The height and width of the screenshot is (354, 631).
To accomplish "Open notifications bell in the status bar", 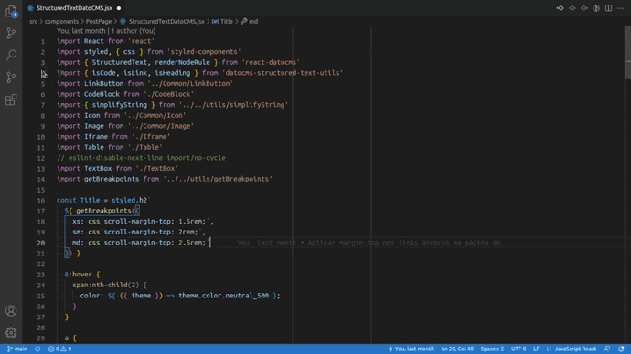I will [x=621, y=349].
